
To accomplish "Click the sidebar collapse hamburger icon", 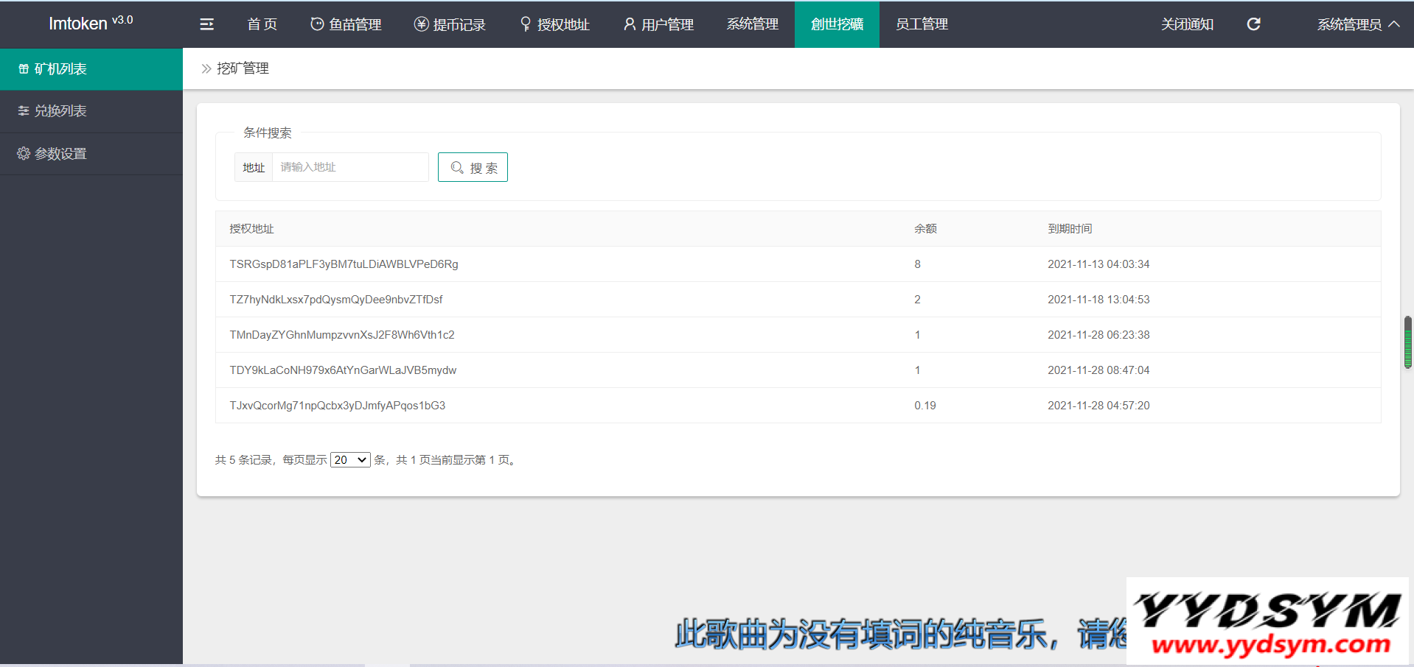I will click(x=206, y=24).
